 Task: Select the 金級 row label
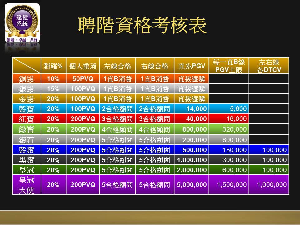[x=27, y=99]
